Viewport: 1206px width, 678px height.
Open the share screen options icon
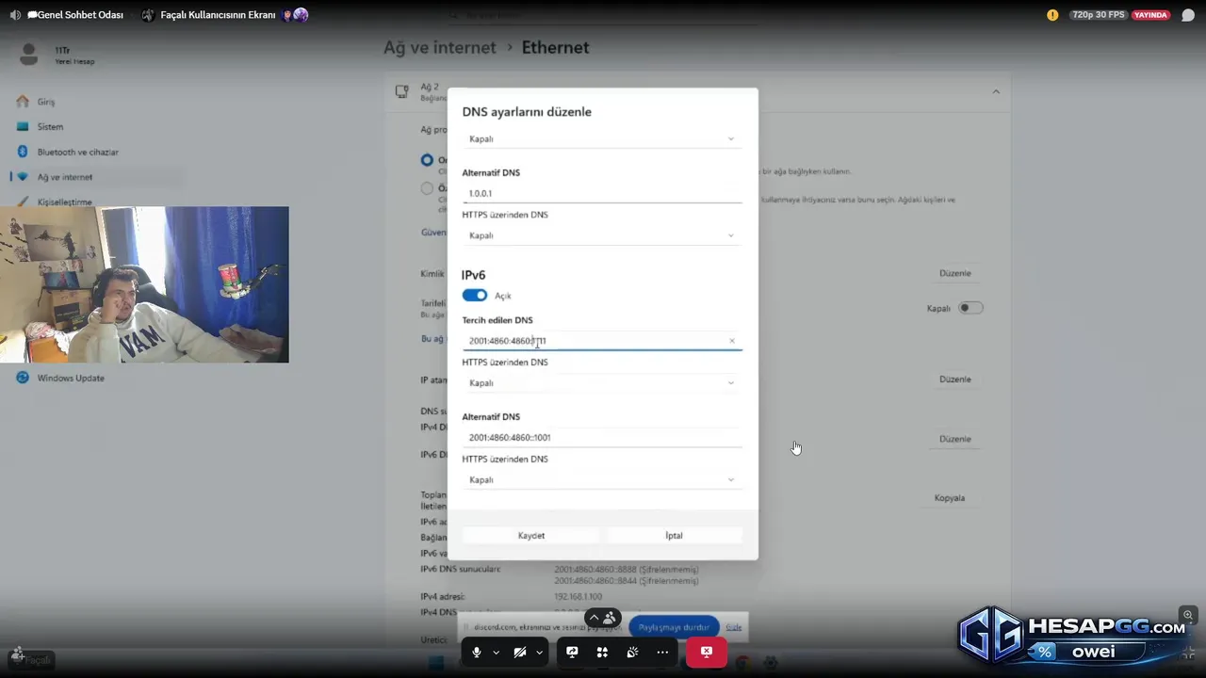572,652
